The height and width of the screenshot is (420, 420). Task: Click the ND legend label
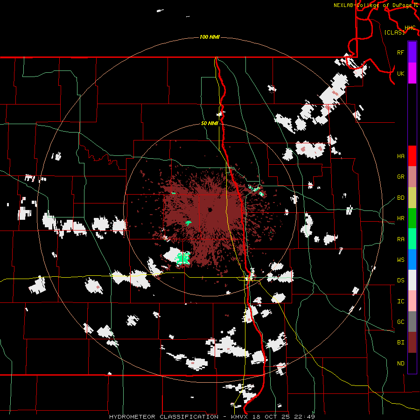click(x=401, y=364)
